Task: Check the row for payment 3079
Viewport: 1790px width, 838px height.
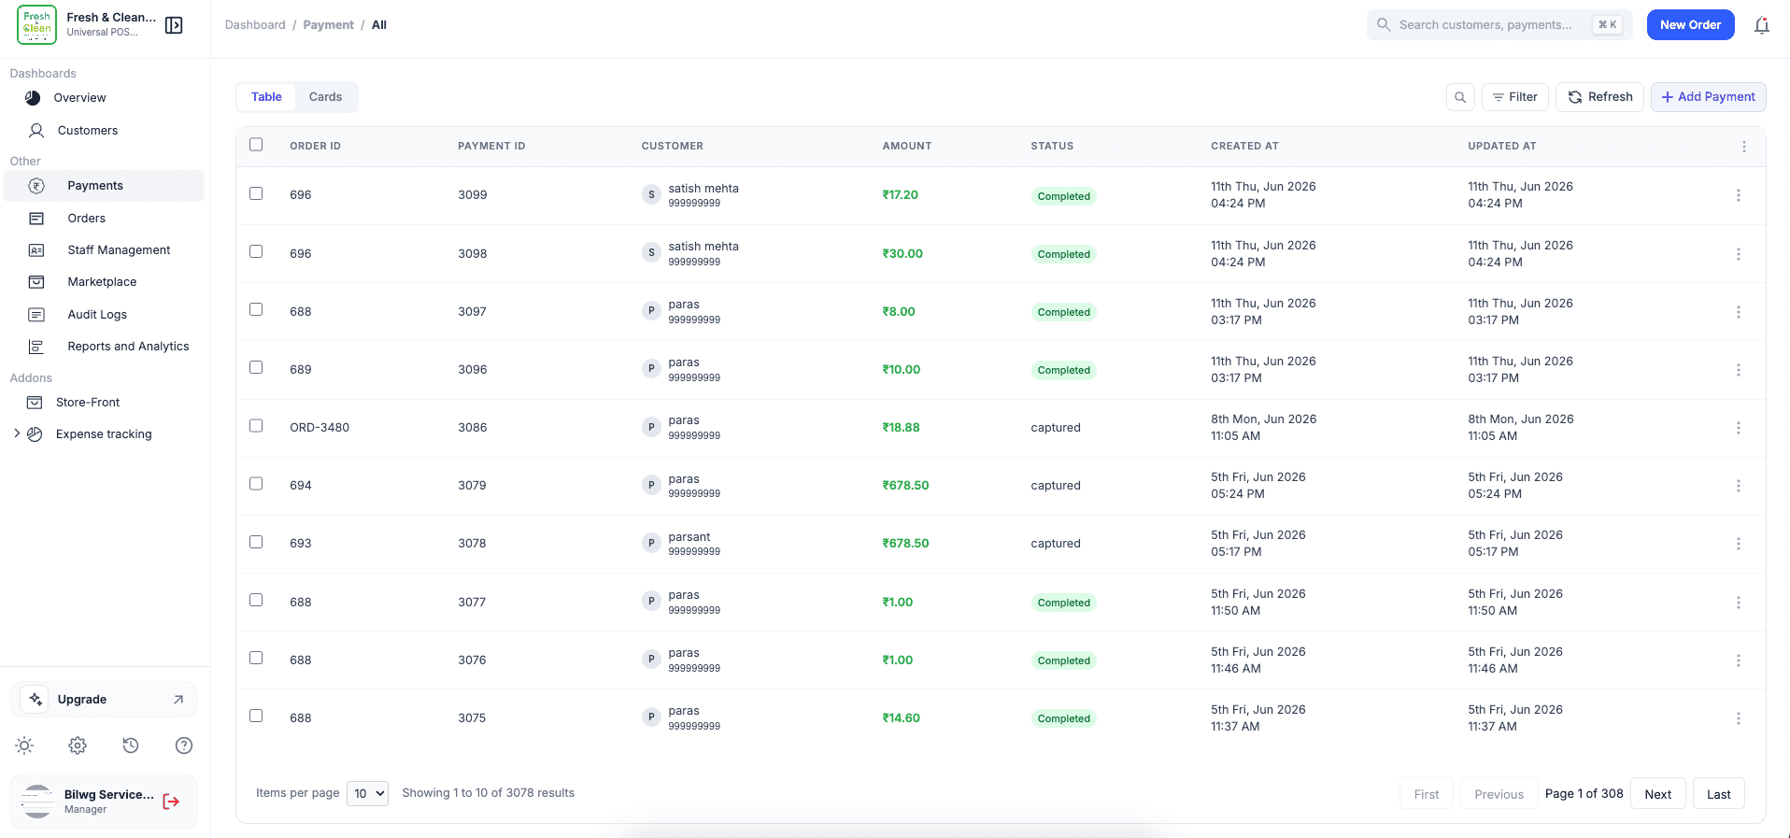Action: [x=256, y=484]
